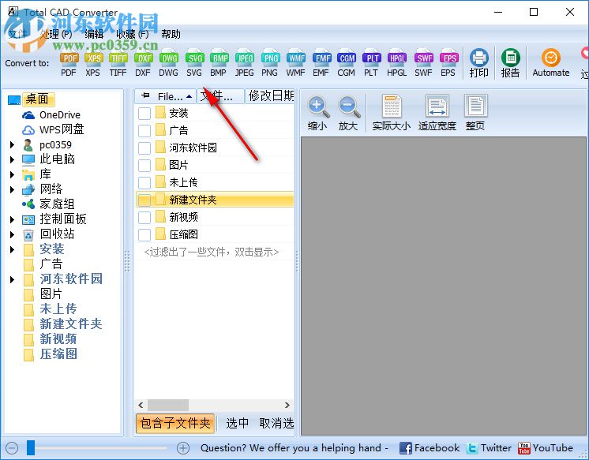This screenshot has height=460, width=589.
Task: Expand the 回收站 tree node
Action: (12, 234)
